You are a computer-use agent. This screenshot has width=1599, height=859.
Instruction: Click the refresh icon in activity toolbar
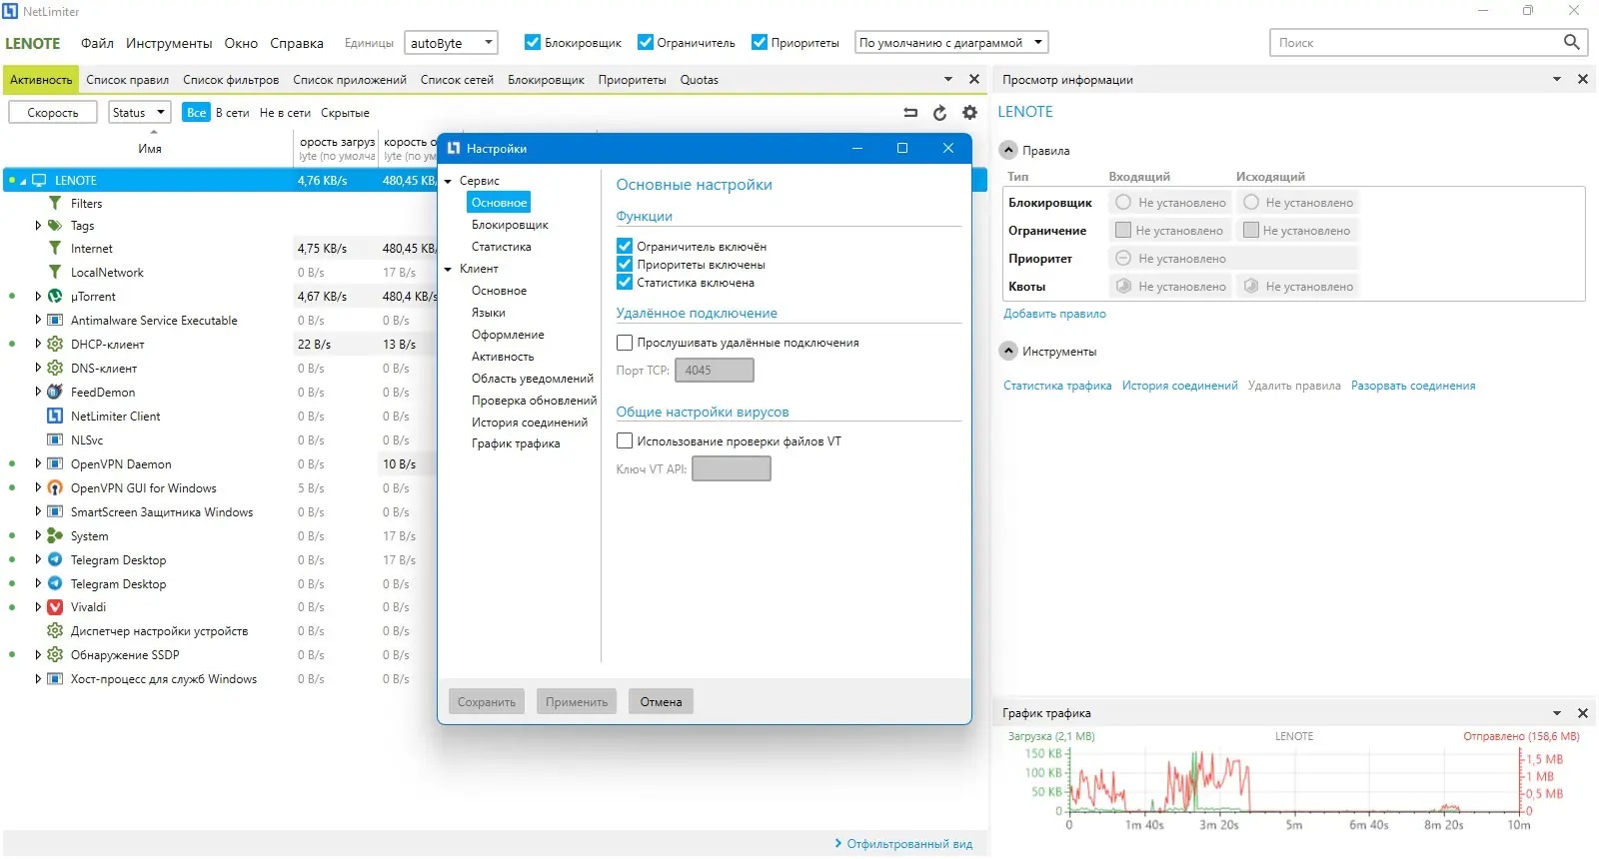pyautogui.click(x=939, y=113)
